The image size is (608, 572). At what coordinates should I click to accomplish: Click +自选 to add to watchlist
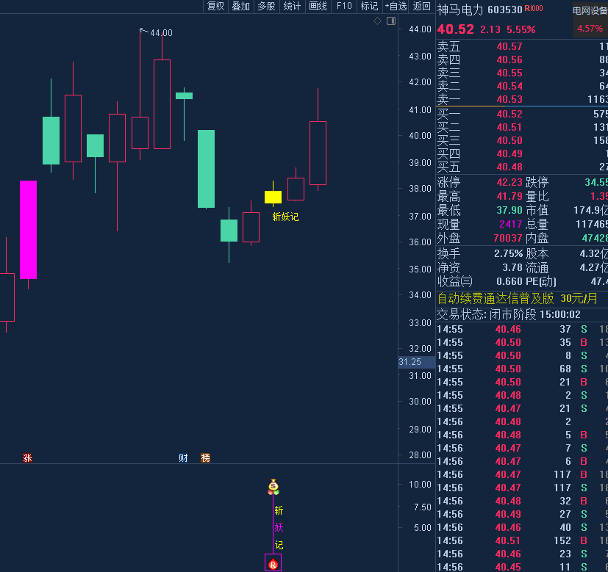pos(396,7)
